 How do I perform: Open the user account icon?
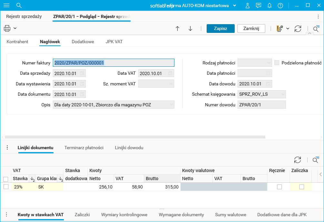[247, 5]
